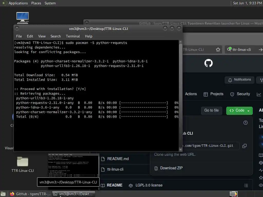This screenshot has height=197, width=263.
Task: Click the 'Clone using the web URL.' text
Action: [175, 154]
